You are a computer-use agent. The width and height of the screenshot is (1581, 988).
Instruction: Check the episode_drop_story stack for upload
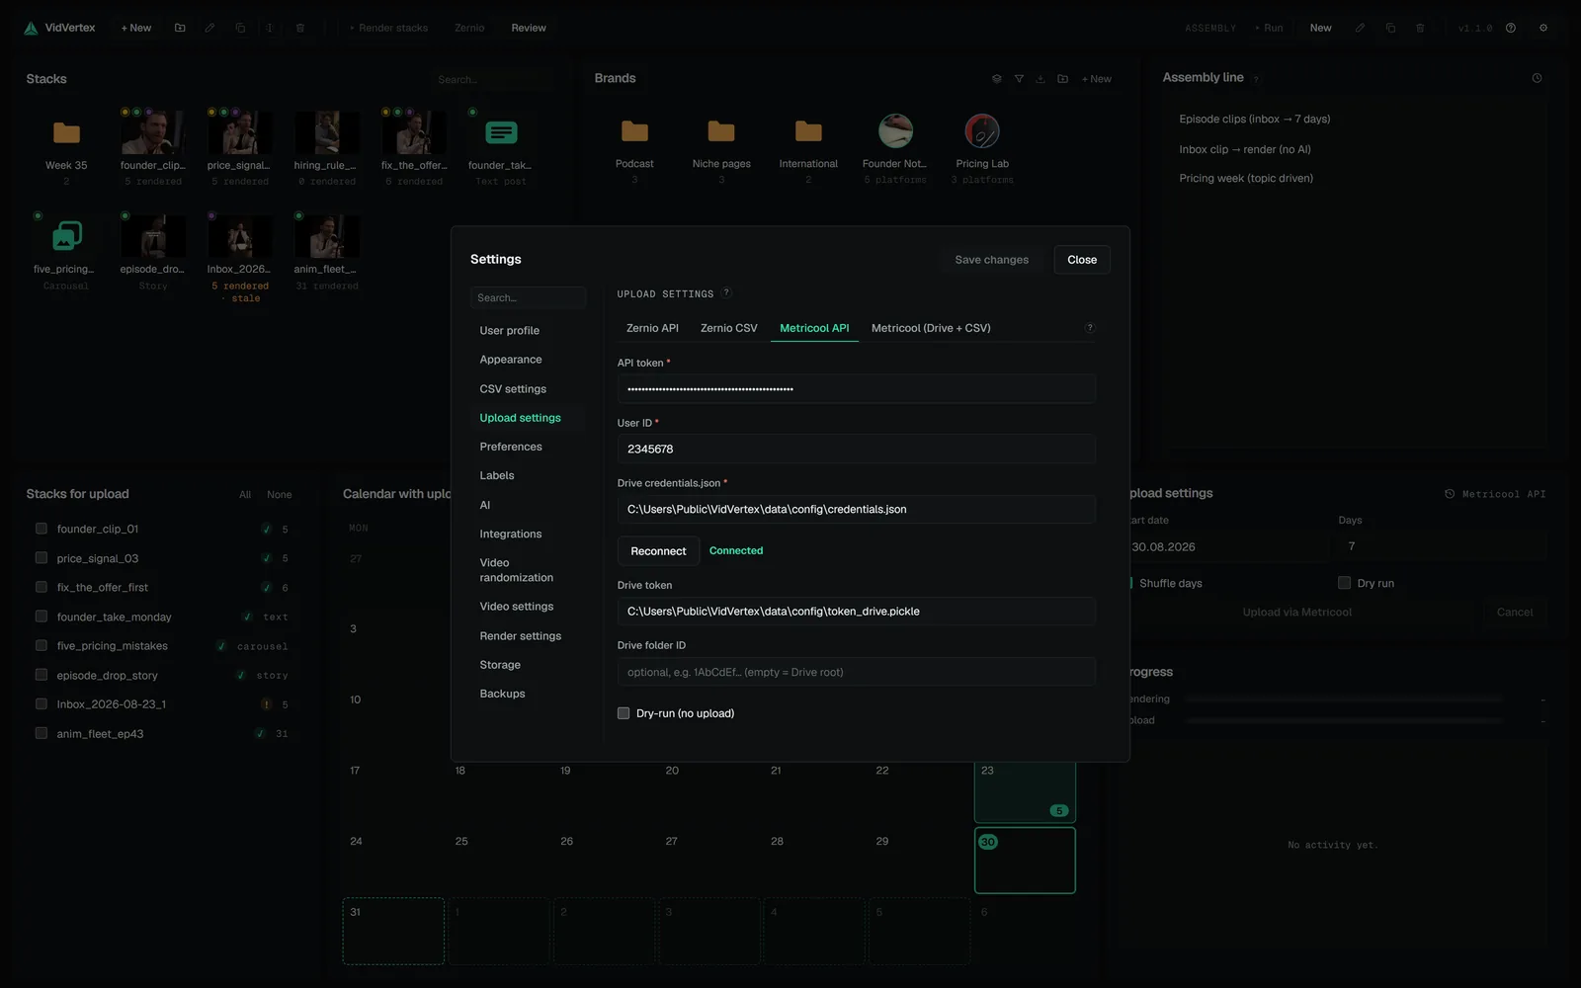click(x=42, y=675)
